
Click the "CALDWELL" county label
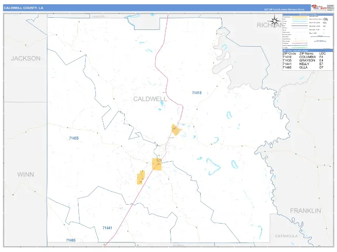tap(150, 99)
